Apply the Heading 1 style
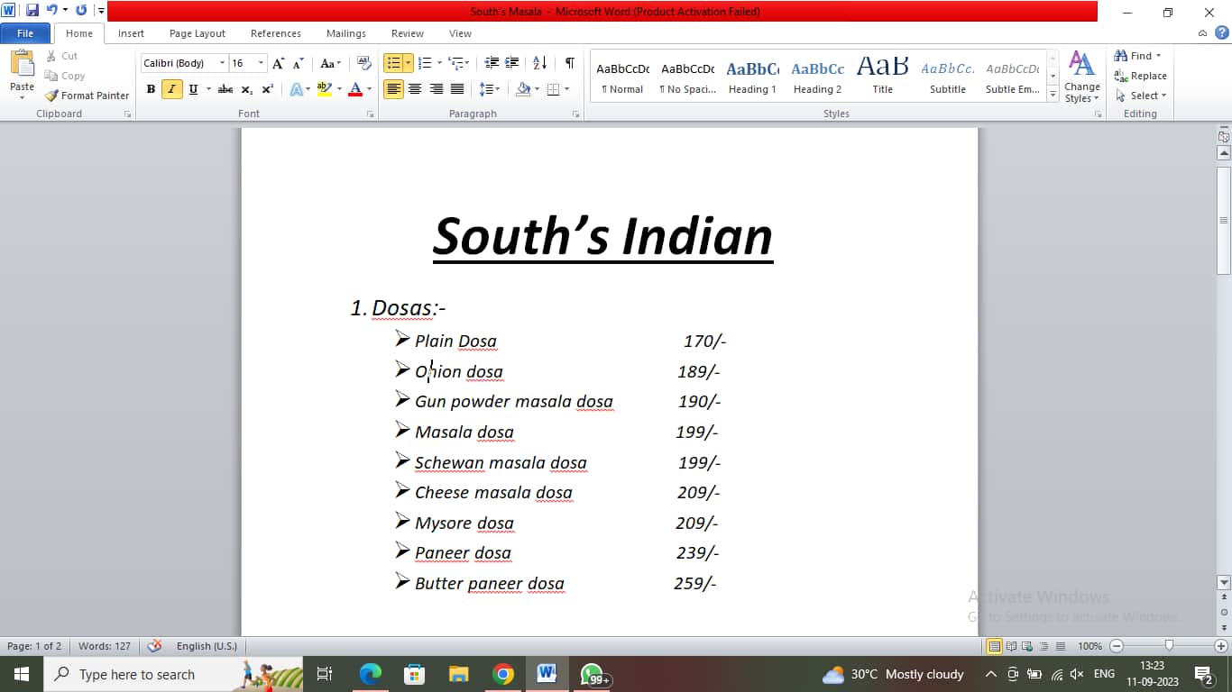The image size is (1232, 692). [x=752, y=76]
